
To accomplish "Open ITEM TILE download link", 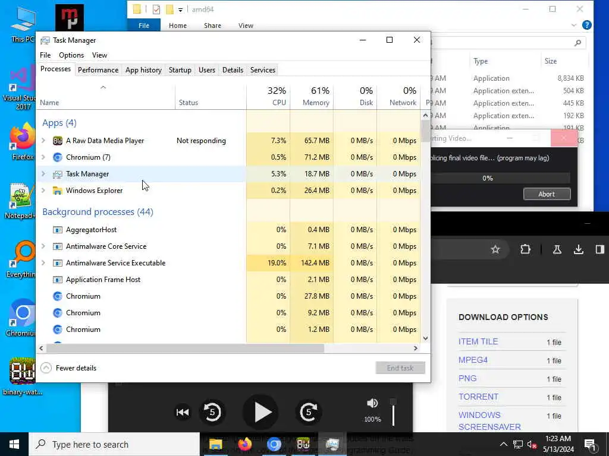I will 478,342.
